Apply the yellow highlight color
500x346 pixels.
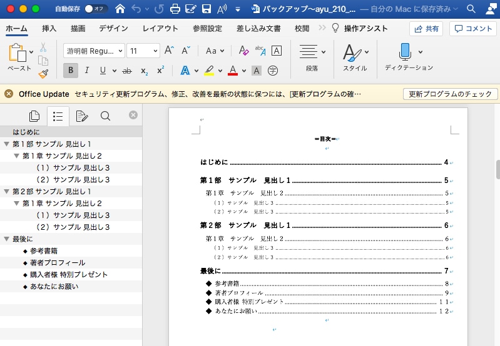[209, 71]
